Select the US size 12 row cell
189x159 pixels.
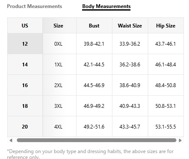tap(25, 44)
